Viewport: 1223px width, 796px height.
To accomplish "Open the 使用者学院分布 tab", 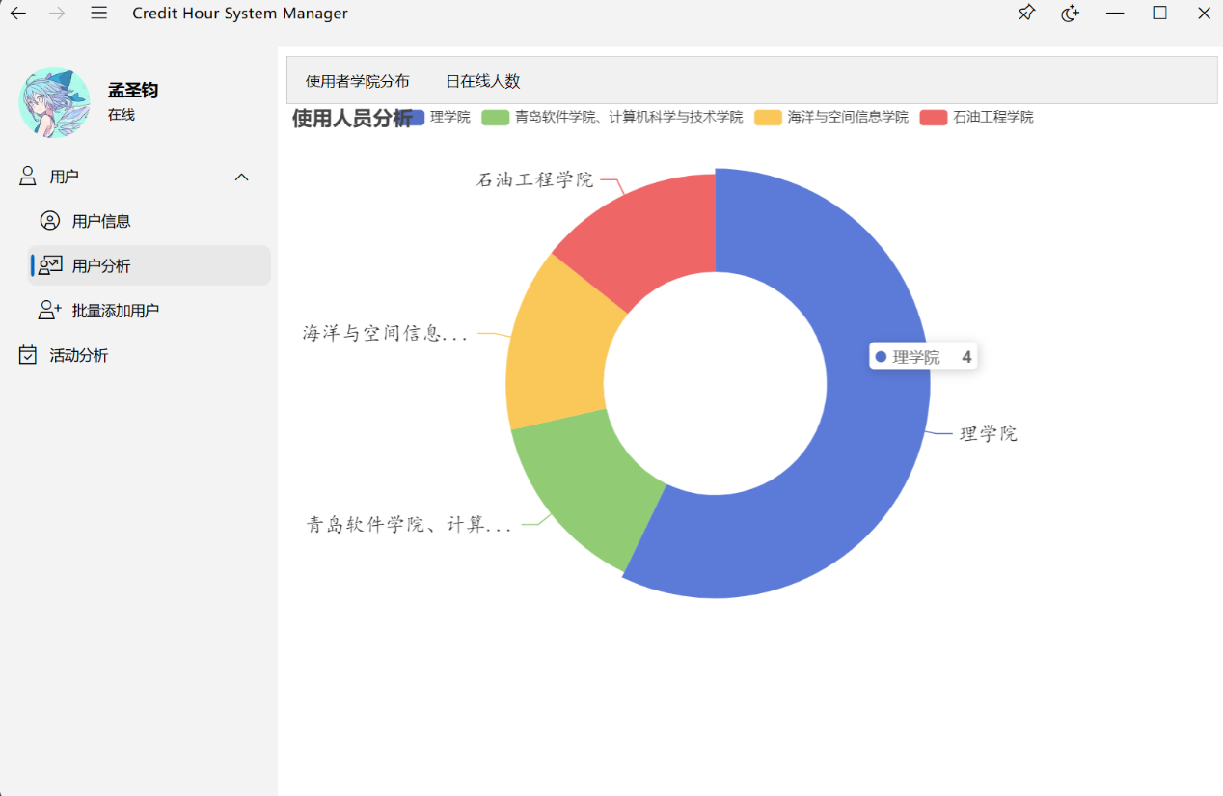I will click(357, 81).
